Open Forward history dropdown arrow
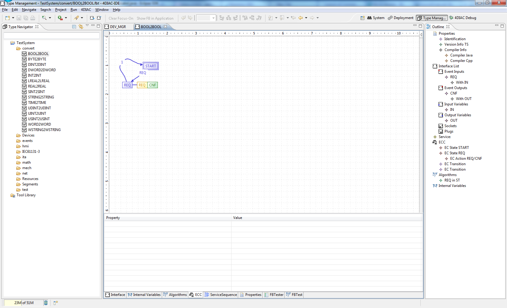 click(317, 18)
